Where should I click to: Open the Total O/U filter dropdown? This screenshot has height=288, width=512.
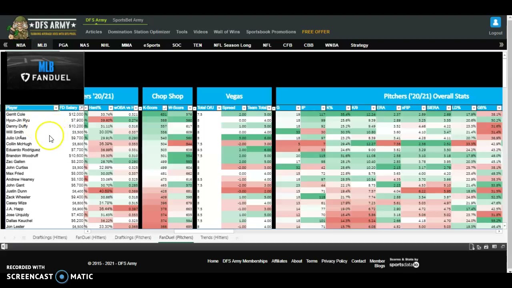[x=219, y=108]
